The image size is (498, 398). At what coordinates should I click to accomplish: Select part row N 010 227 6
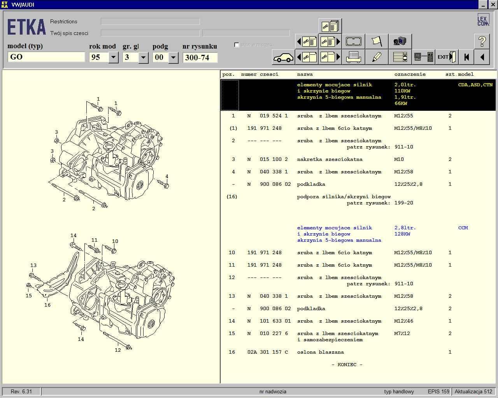(358, 336)
